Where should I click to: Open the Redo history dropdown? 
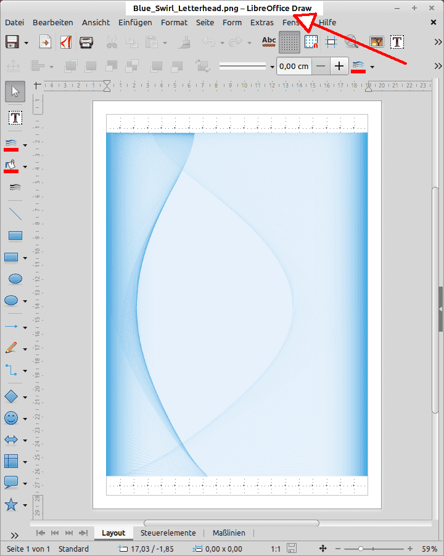(249, 43)
